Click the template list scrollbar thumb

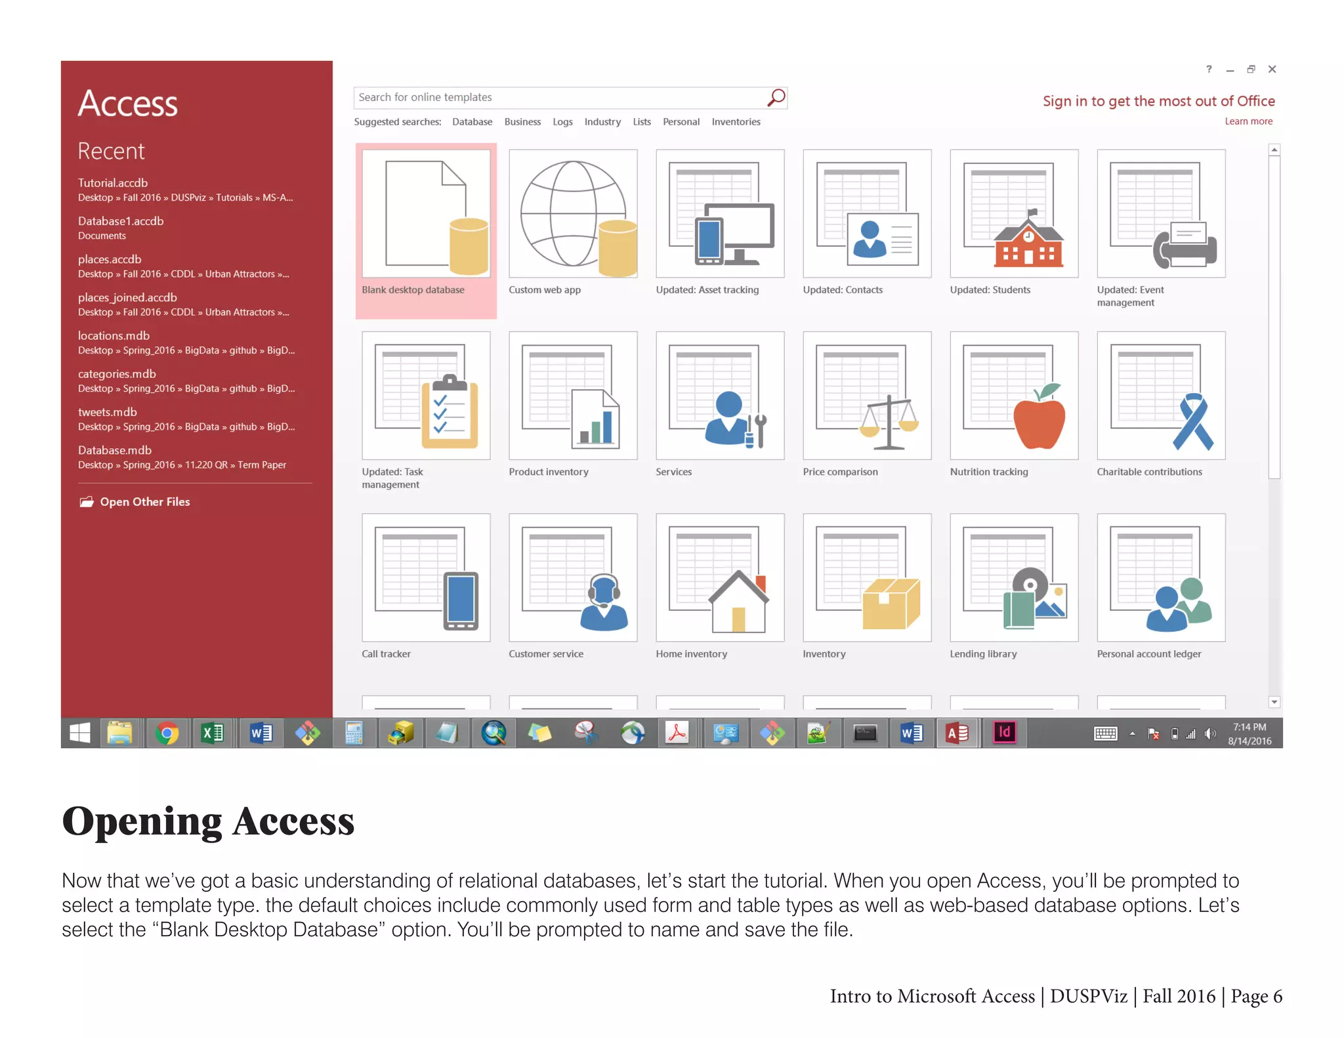click(1274, 318)
